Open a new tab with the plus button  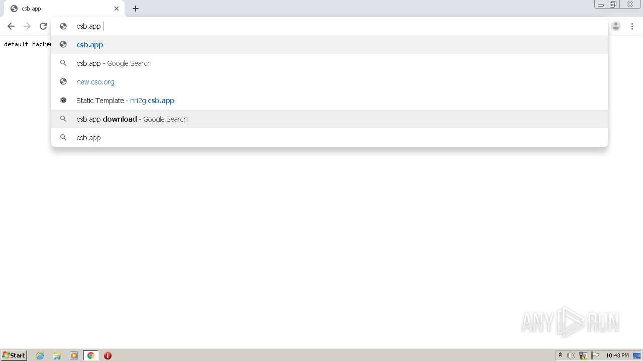(136, 9)
